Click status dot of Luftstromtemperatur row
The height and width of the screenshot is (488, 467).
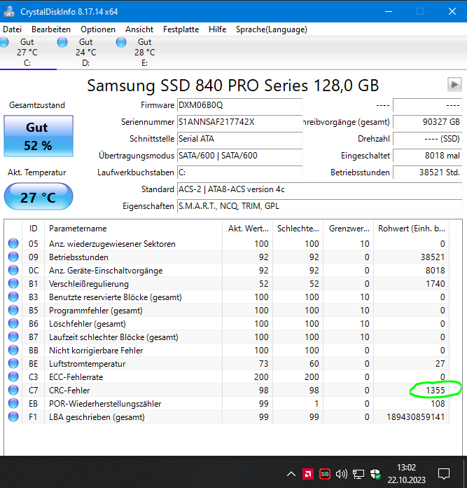coord(13,363)
